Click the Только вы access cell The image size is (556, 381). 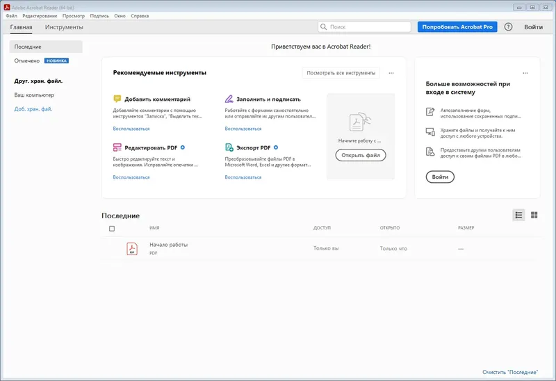pos(326,248)
